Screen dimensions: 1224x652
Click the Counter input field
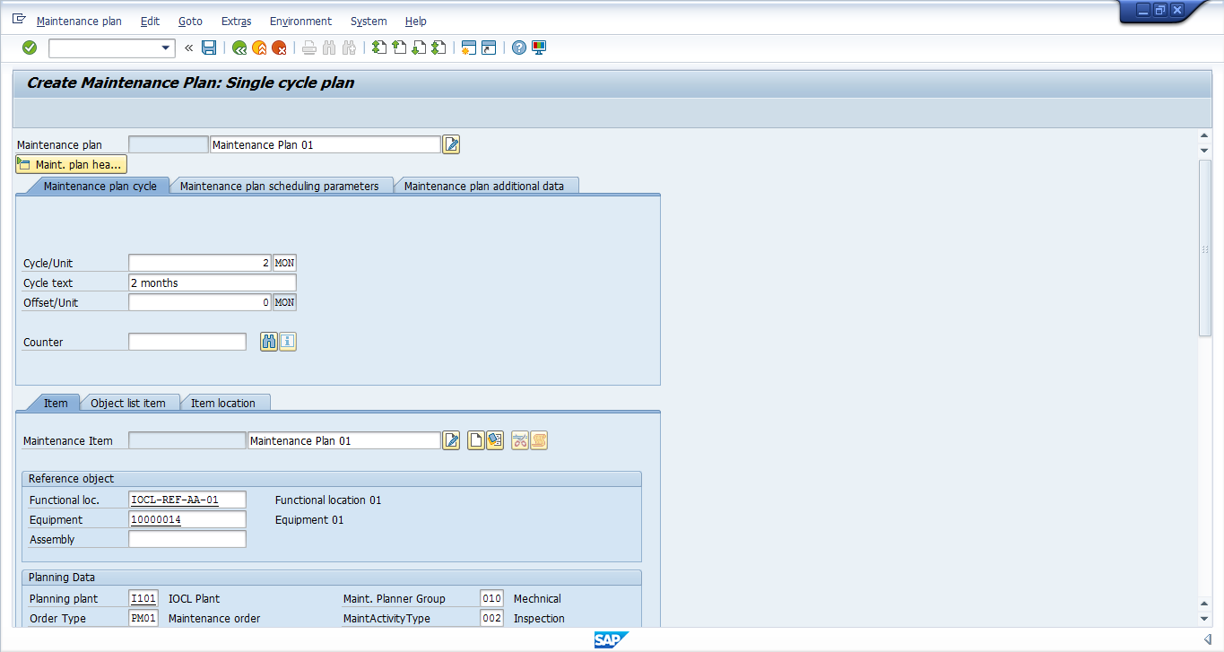click(x=187, y=342)
